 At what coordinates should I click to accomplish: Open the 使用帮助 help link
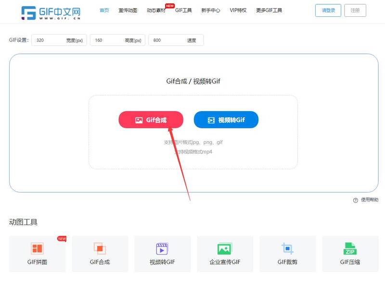click(370, 200)
